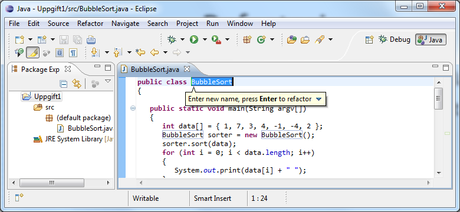Open the External Tools dropdown arrow
460x212 pixels.
pyautogui.click(x=228, y=39)
